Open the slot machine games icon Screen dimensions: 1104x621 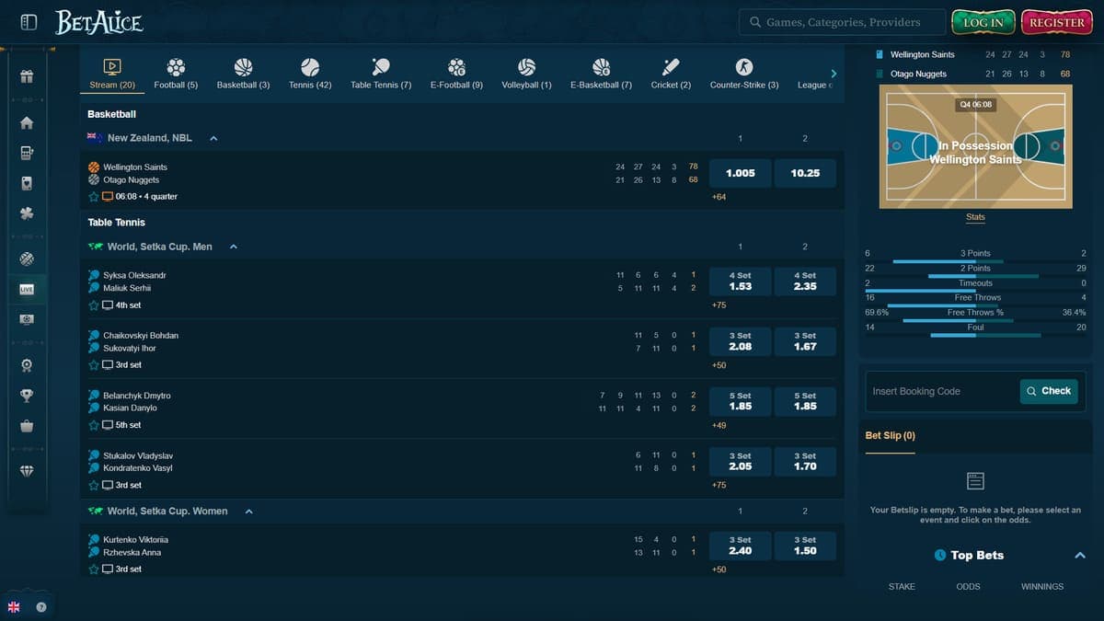[x=27, y=153]
